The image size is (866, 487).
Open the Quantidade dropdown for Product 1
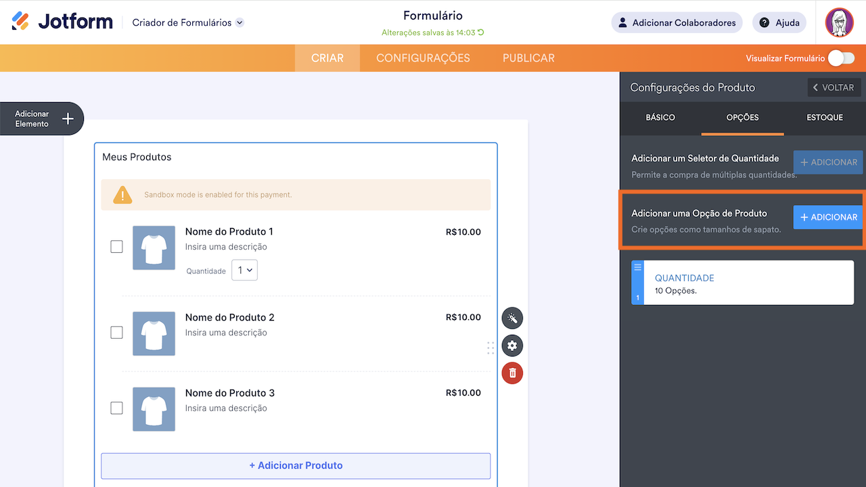244,270
